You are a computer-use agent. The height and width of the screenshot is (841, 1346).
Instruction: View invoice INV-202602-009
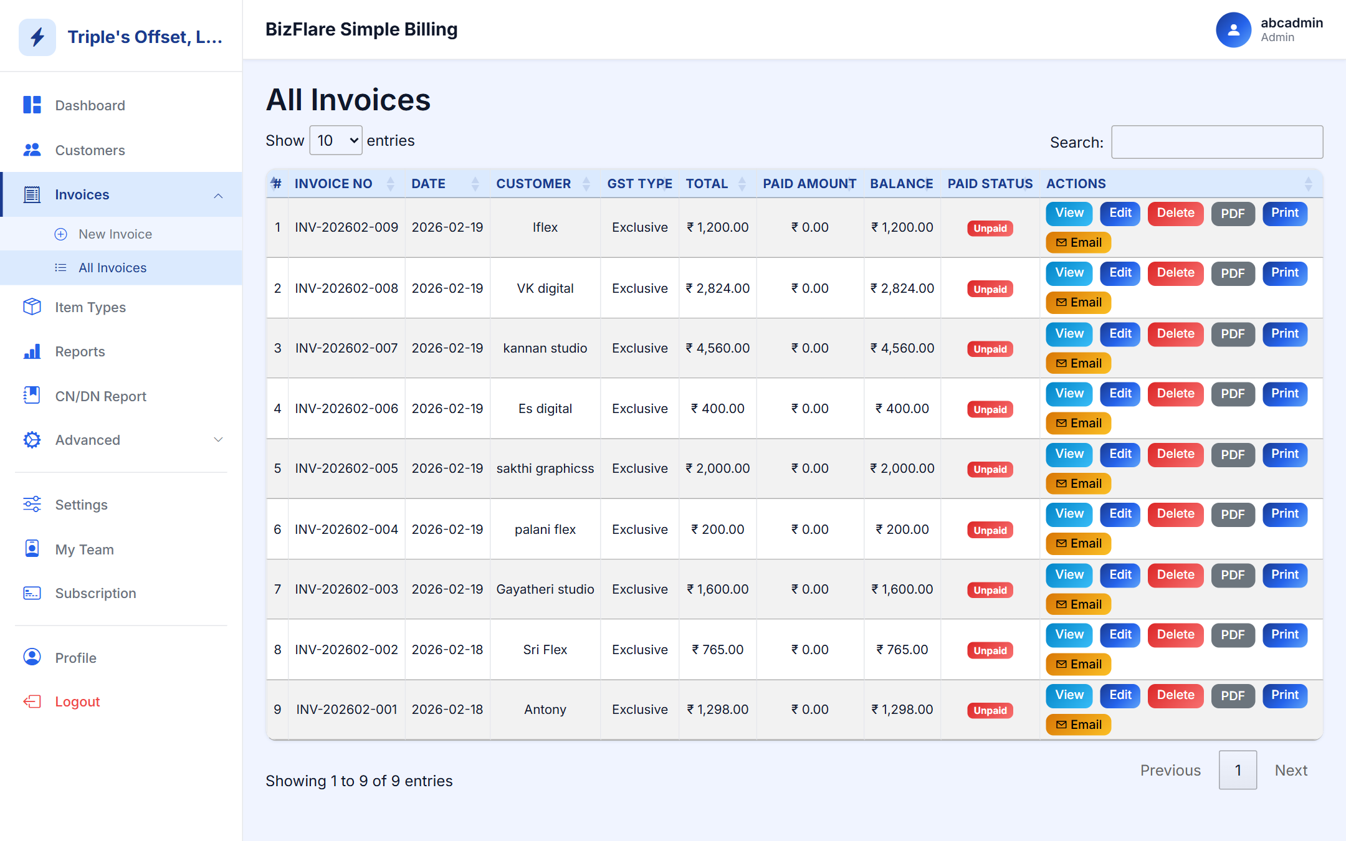point(1069,213)
